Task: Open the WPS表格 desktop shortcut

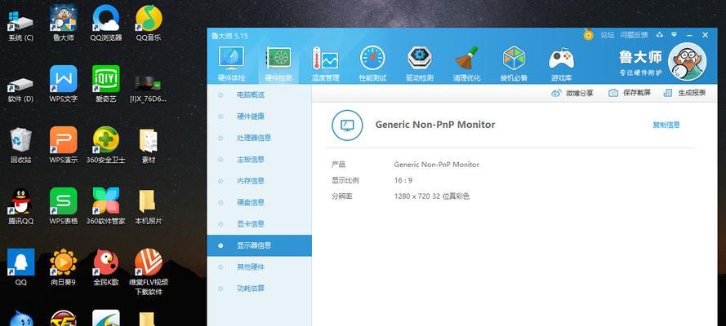Action: 64,207
